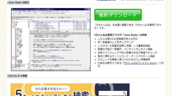Click the magnifier icon in the search banner
This screenshot has height=96, width=172.
[124, 93]
